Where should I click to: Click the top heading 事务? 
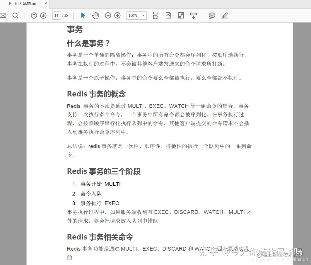[x=75, y=29]
